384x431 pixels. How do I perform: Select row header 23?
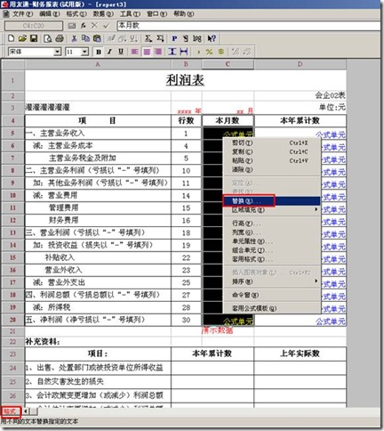click(x=12, y=354)
